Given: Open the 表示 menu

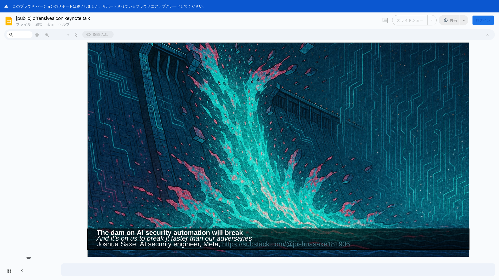Looking at the screenshot, I should [50, 24].
